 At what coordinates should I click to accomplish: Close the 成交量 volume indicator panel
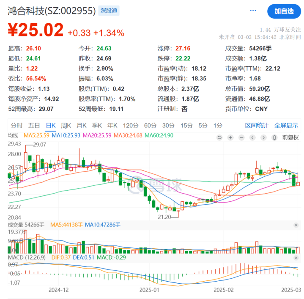[296, 225]
